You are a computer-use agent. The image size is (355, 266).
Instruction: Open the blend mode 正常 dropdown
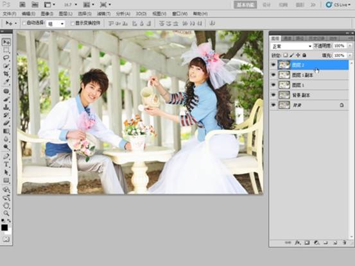tap(291, 46)
